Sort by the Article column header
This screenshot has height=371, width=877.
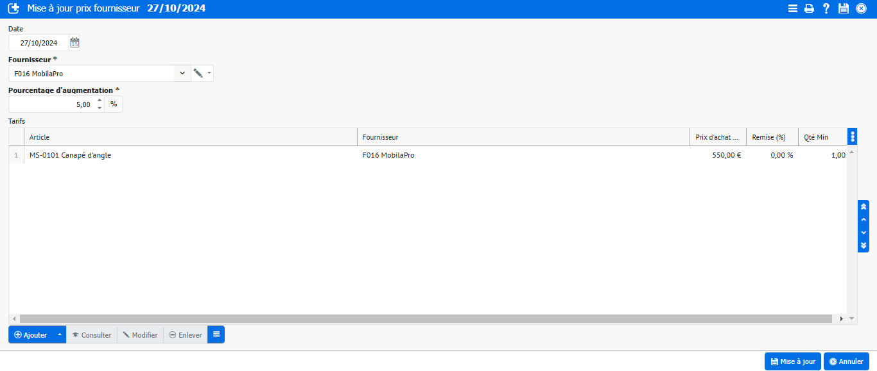(190, 137)
